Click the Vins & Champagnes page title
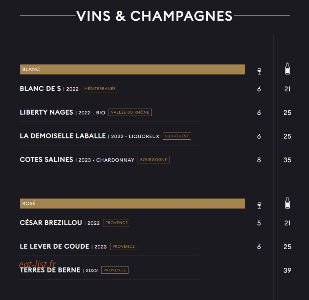Image resolution: width=309 pixels, height=300 pixels. (x=154, y=16)
